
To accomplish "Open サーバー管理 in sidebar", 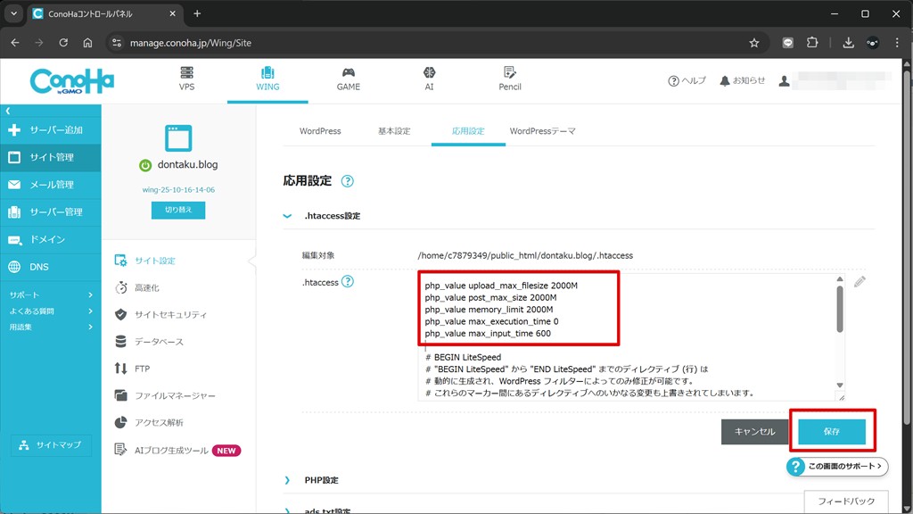I will tap(50, 212).
